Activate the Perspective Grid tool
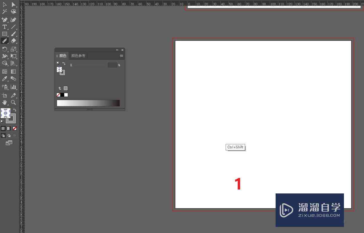The width and height of the screenshot is (364, 233). [x=13, y=63]
